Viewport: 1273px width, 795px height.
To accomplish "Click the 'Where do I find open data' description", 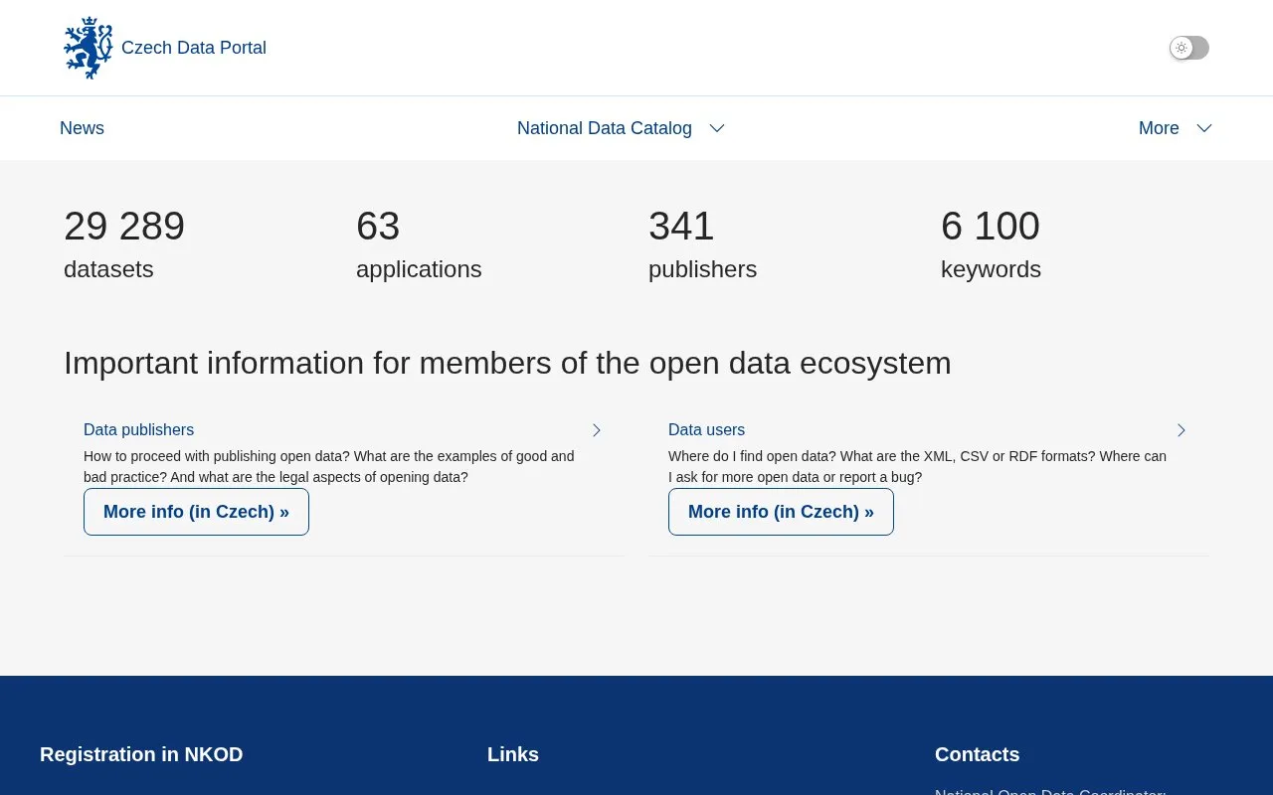I will (917, 467).
